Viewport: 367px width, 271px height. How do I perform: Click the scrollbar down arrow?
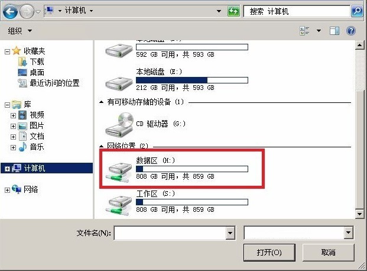click(359, 214)
